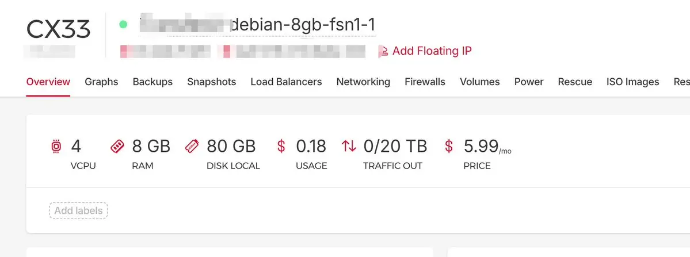Viewport: 690px width, 257px height.
Task: Click the price dollar icon
Action: point(449,147)
